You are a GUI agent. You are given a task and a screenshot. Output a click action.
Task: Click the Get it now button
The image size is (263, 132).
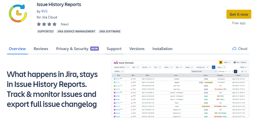239,14
